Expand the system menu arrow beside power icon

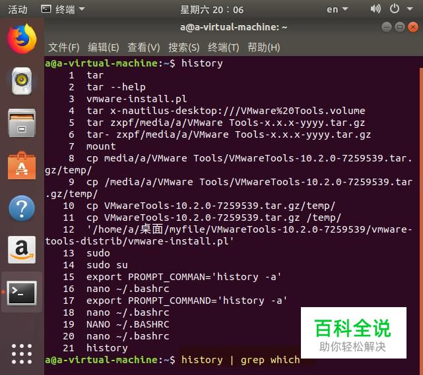tap(410, 9)
